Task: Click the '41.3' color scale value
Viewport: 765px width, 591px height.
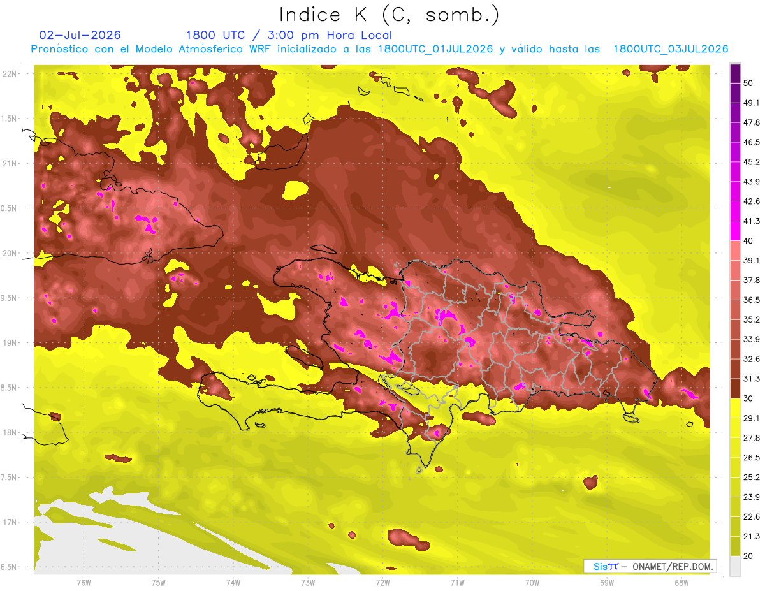Action: pos(752,221)
